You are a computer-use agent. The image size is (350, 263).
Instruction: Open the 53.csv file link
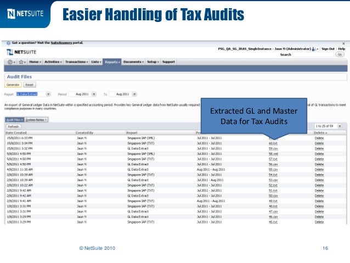click(273, 180)
